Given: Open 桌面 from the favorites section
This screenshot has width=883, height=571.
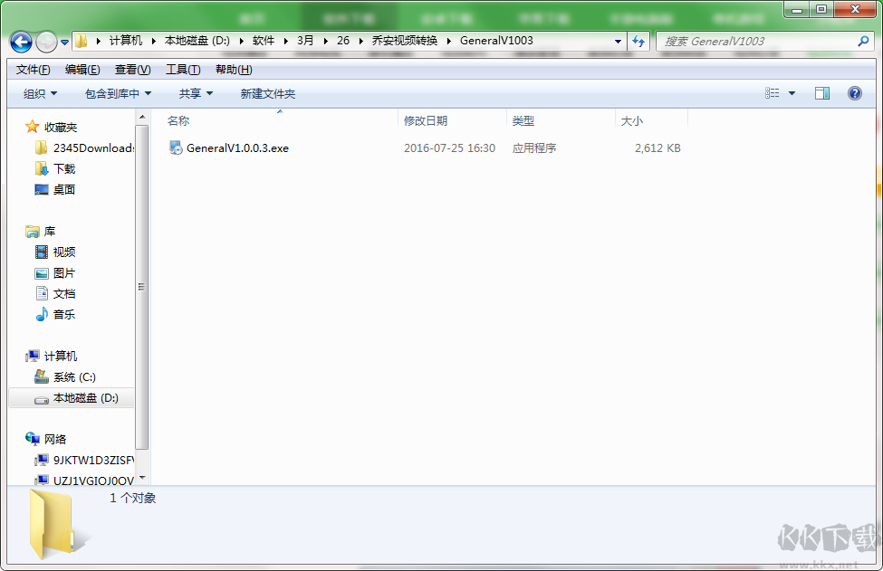Looking at the screenshot, I should (x=64, y=189).
